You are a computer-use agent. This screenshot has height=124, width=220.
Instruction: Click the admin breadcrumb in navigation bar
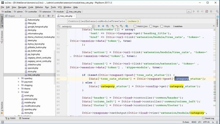tap(18, 12)
